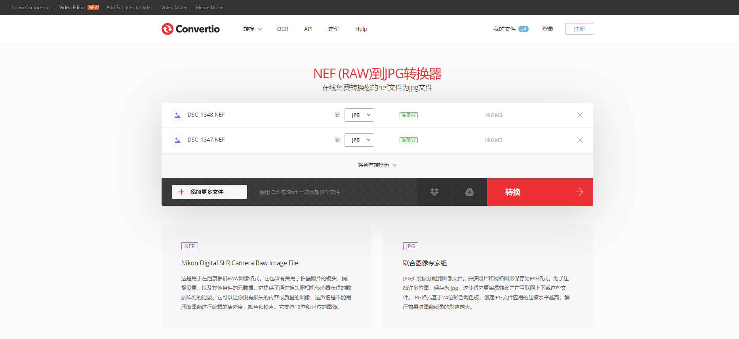Open Video Editor NEW link
The width and height of the screenshot is (739, 339).
pyautogui.click(x=79, y=8)
